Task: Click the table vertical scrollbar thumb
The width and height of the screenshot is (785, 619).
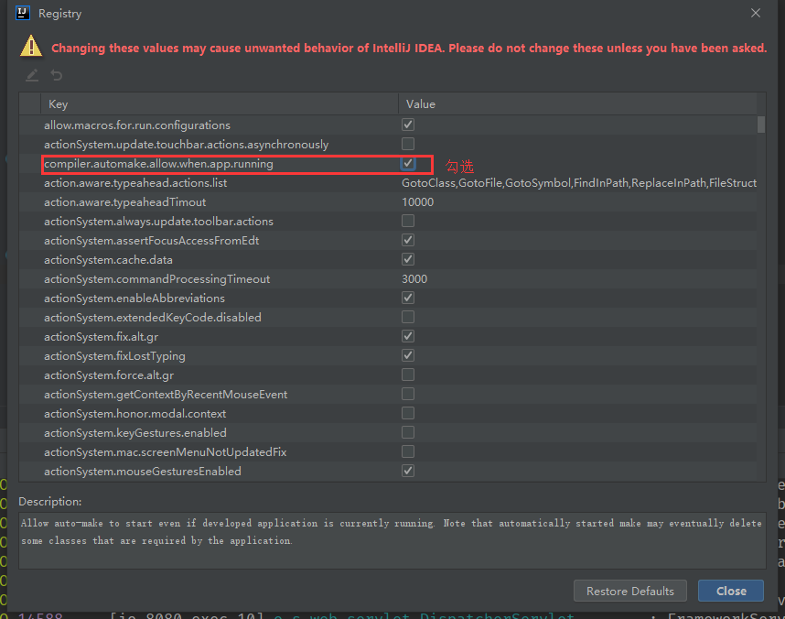Action: pos(761,125)
